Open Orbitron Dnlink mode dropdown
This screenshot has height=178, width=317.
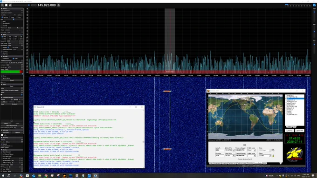pyautogui.click(x=251, y=150)
